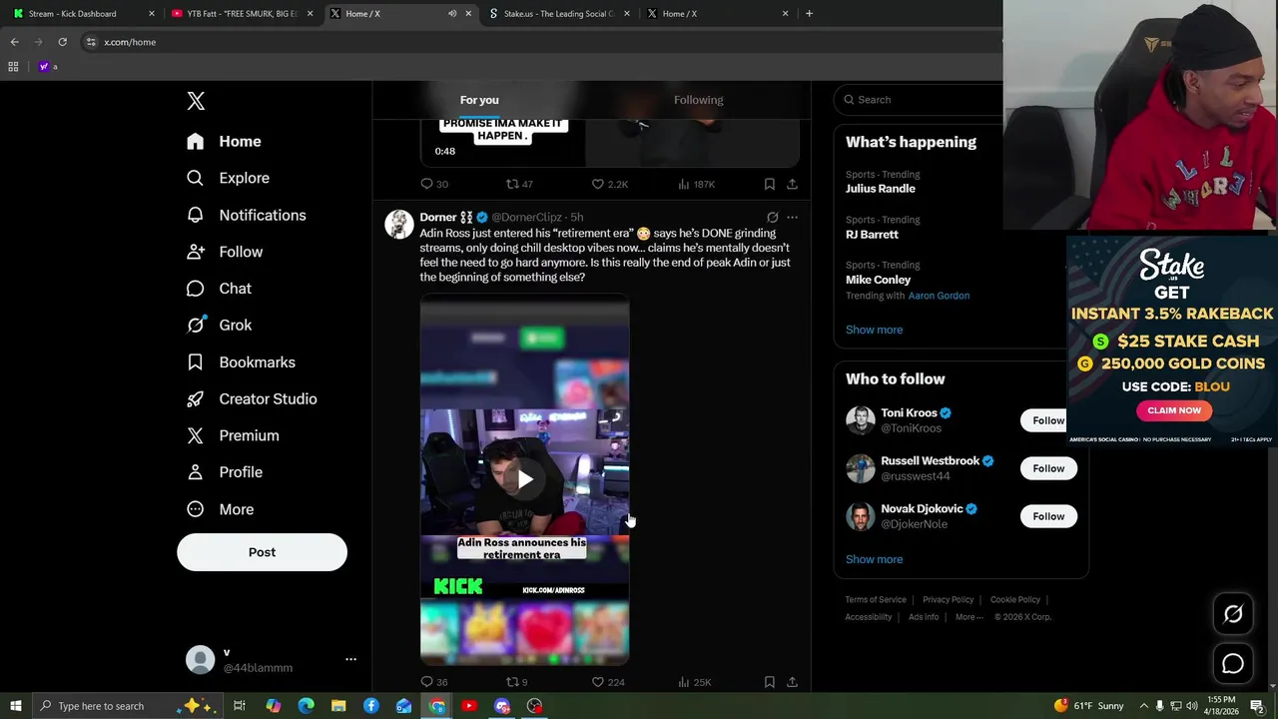Open the RJ Barrett trending topic
The height and width of the screenshot is (719, 1278).
click(x=872, y=235)
